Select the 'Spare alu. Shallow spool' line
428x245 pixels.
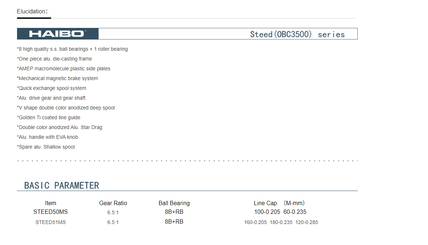46,147
